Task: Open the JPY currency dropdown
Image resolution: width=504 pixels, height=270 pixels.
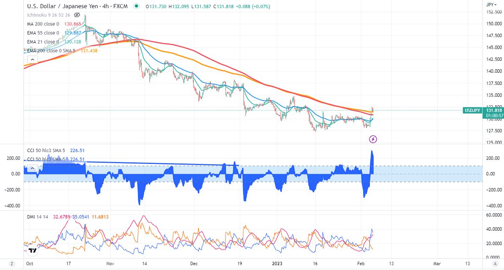Action: 490,5
